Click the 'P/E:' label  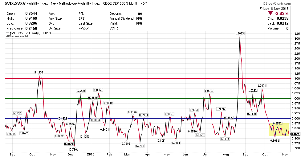pos(81,14)
